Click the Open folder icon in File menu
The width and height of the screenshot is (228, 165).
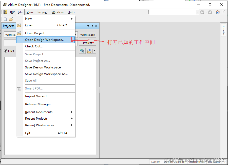[x=19, y=25]
